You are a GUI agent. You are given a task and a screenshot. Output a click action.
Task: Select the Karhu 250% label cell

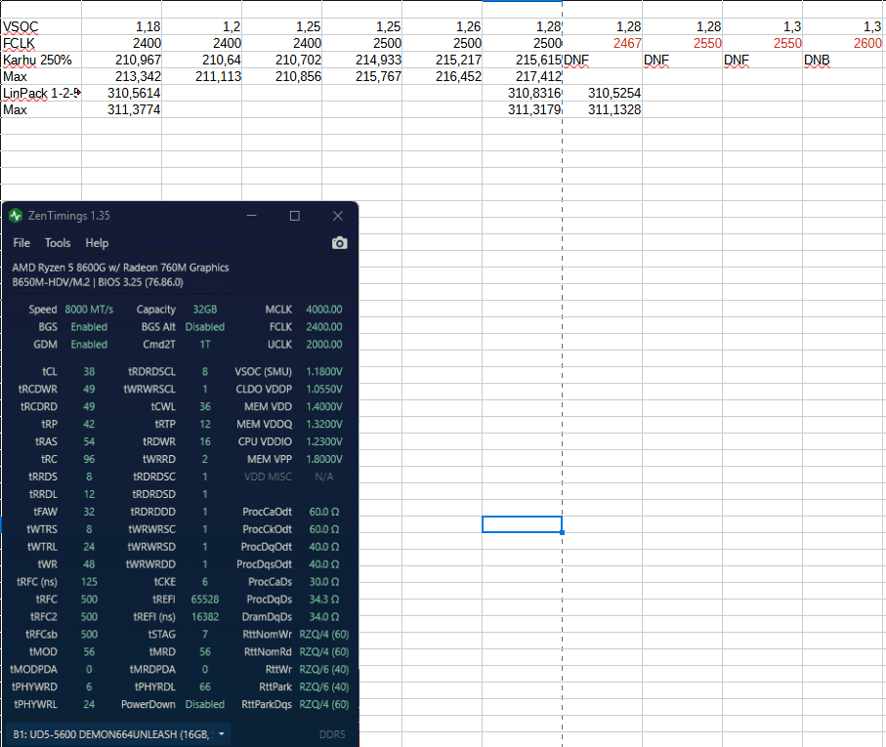click(x=41, y=60)
